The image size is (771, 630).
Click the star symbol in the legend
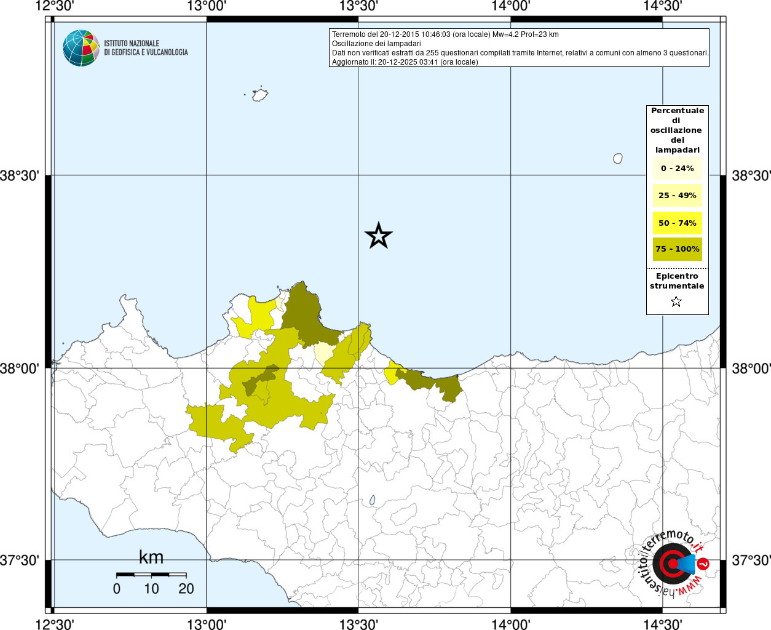tap(676, 301)
